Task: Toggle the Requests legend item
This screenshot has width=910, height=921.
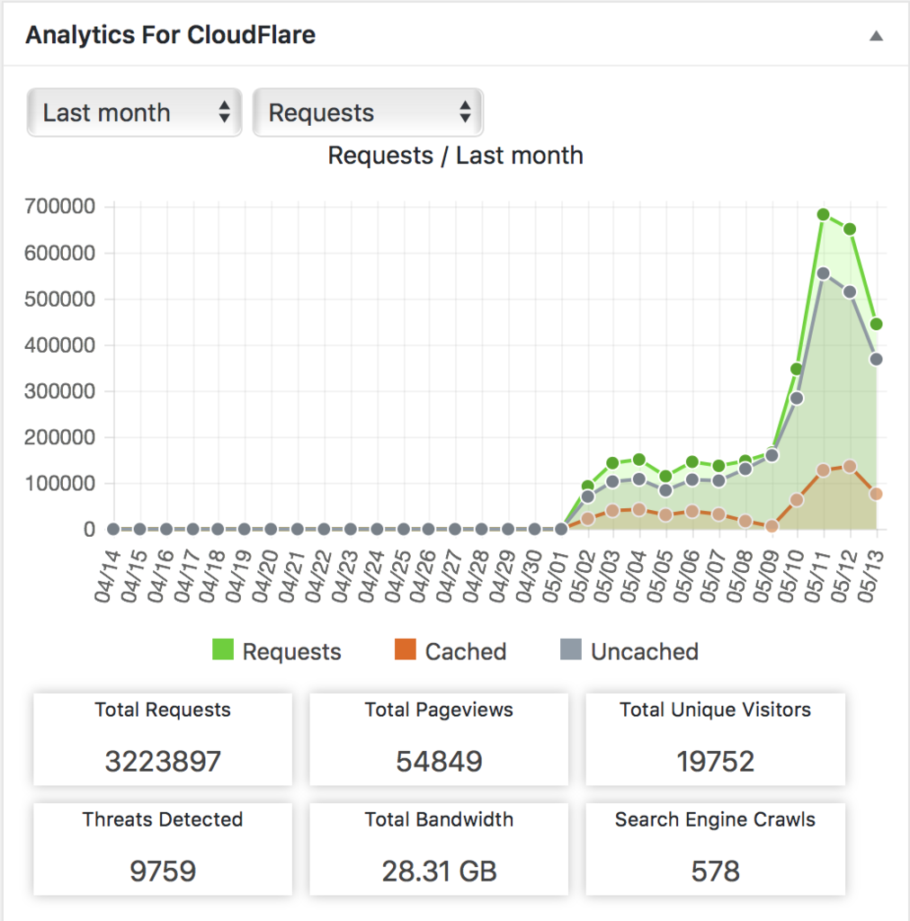Action: click(277, 651)
